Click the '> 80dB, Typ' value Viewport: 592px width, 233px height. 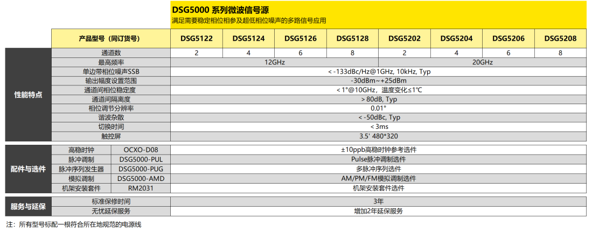click(x=379, y=99)
